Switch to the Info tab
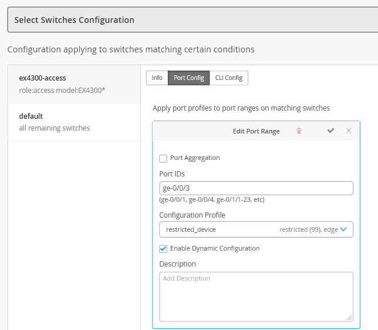Screen dimensions: 378x330 pyautogui.click(x=157, y=78)
